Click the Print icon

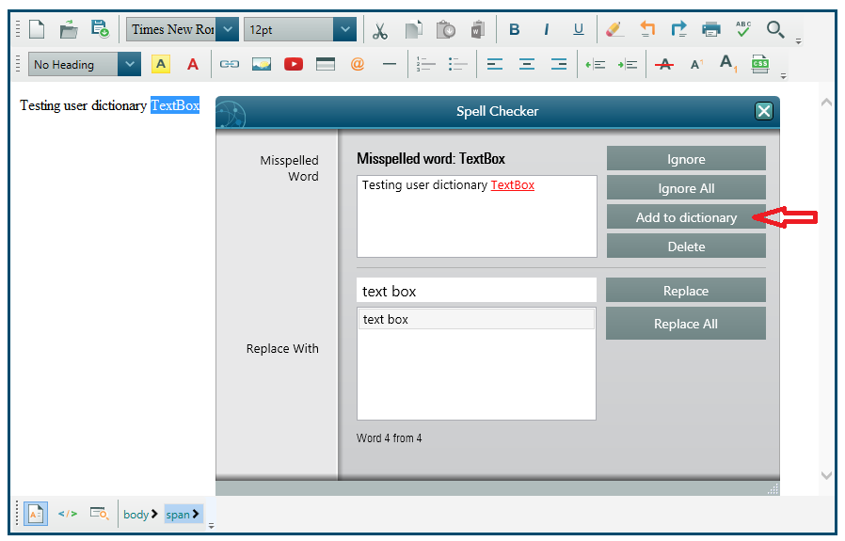point(711,29)
